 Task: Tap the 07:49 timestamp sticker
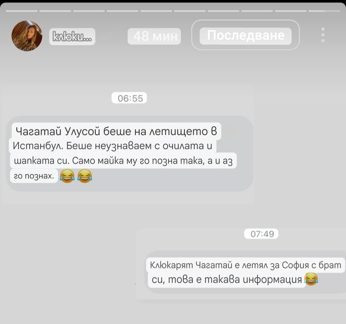(261, 234)
